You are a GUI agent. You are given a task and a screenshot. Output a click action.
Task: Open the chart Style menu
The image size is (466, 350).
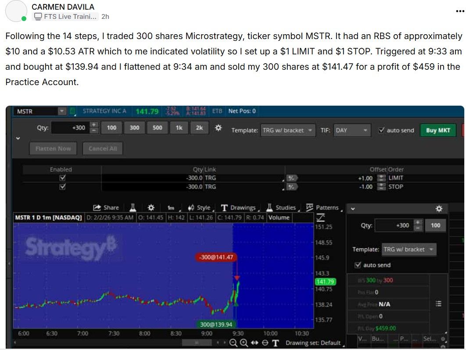pos(201,208)
